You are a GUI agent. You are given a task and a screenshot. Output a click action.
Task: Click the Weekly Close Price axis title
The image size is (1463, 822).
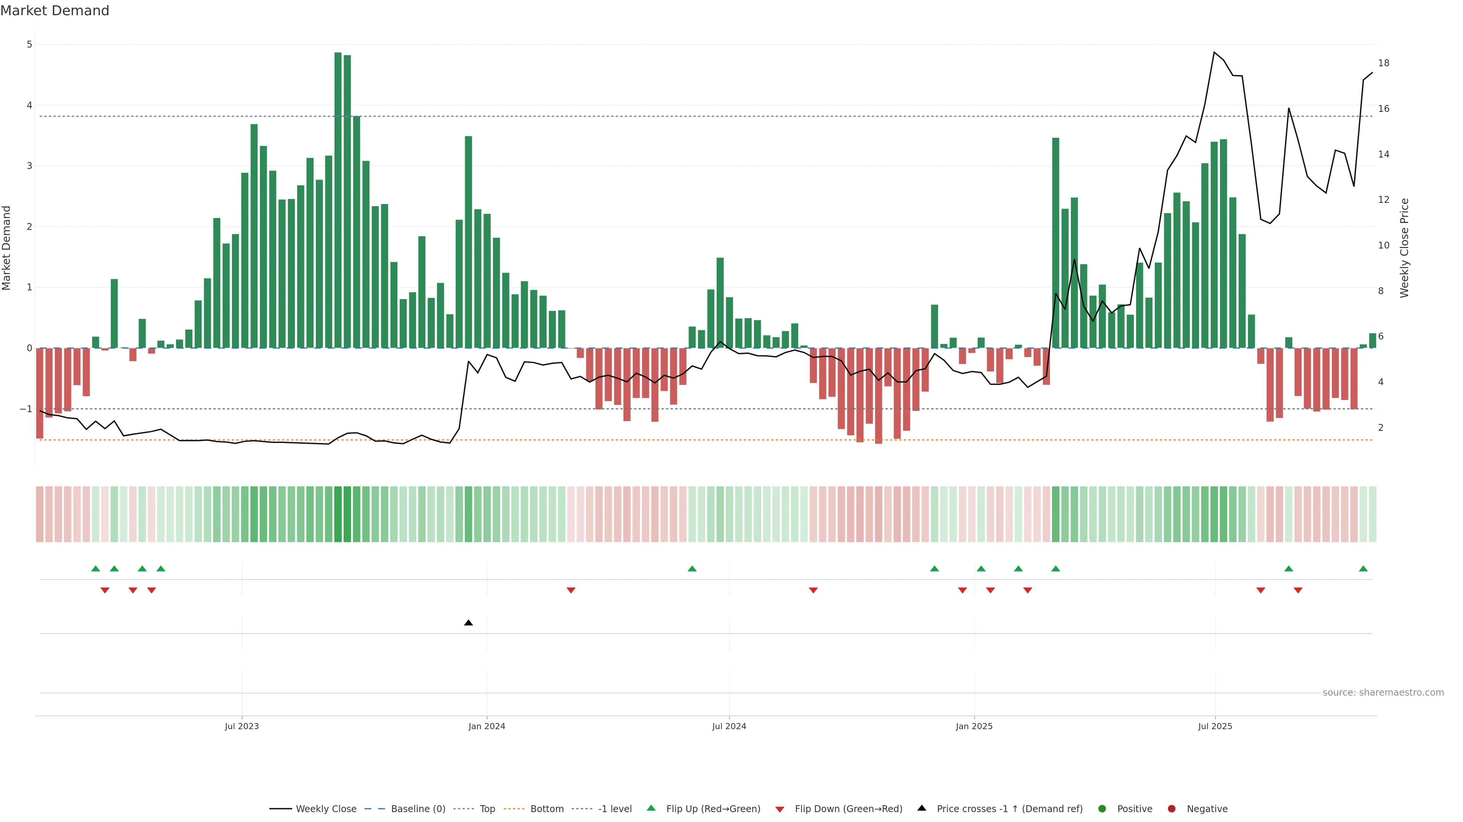[1404, 248]
